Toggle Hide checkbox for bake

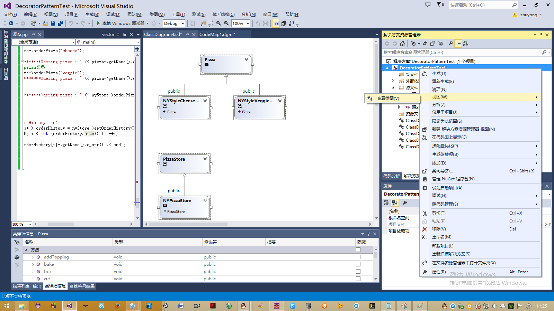pyautogui.click(x=358, y=264)
